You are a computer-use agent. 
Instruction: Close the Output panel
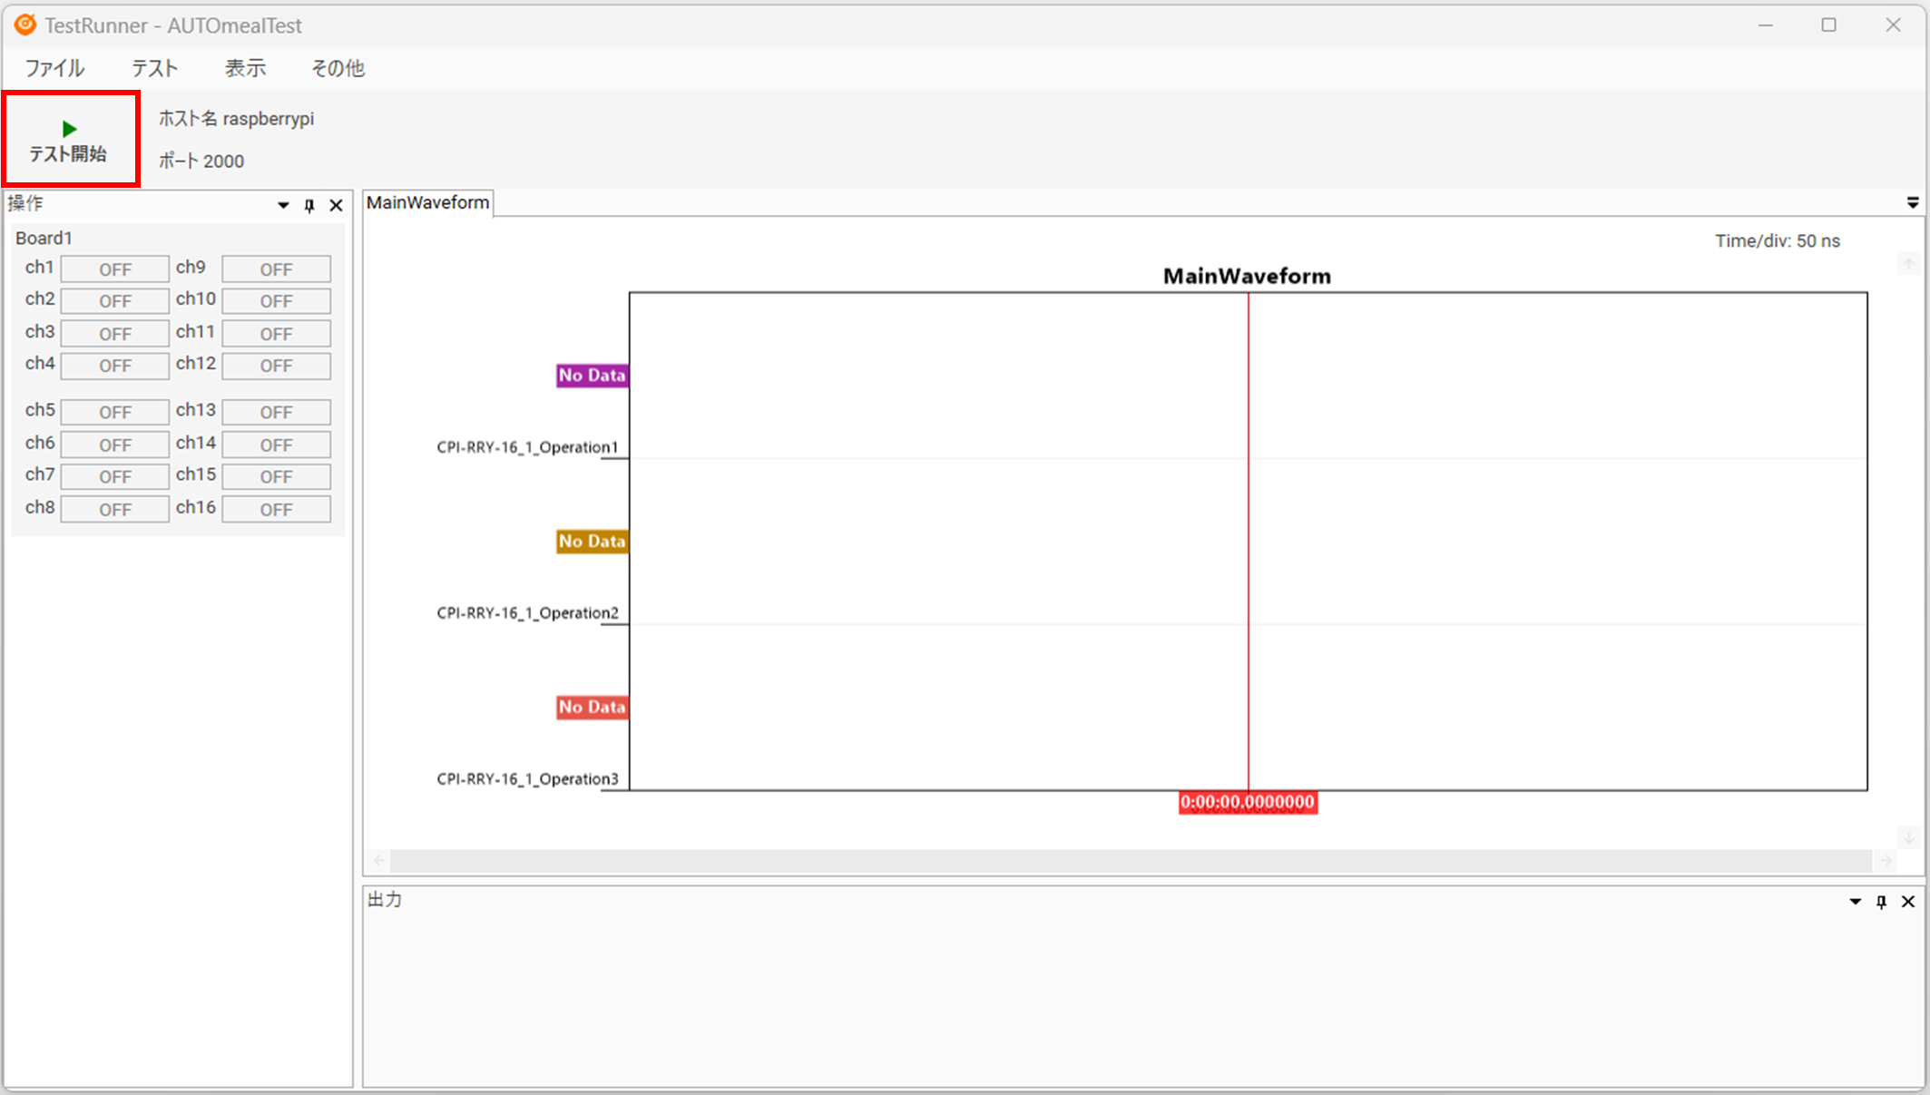[1907, 902]
